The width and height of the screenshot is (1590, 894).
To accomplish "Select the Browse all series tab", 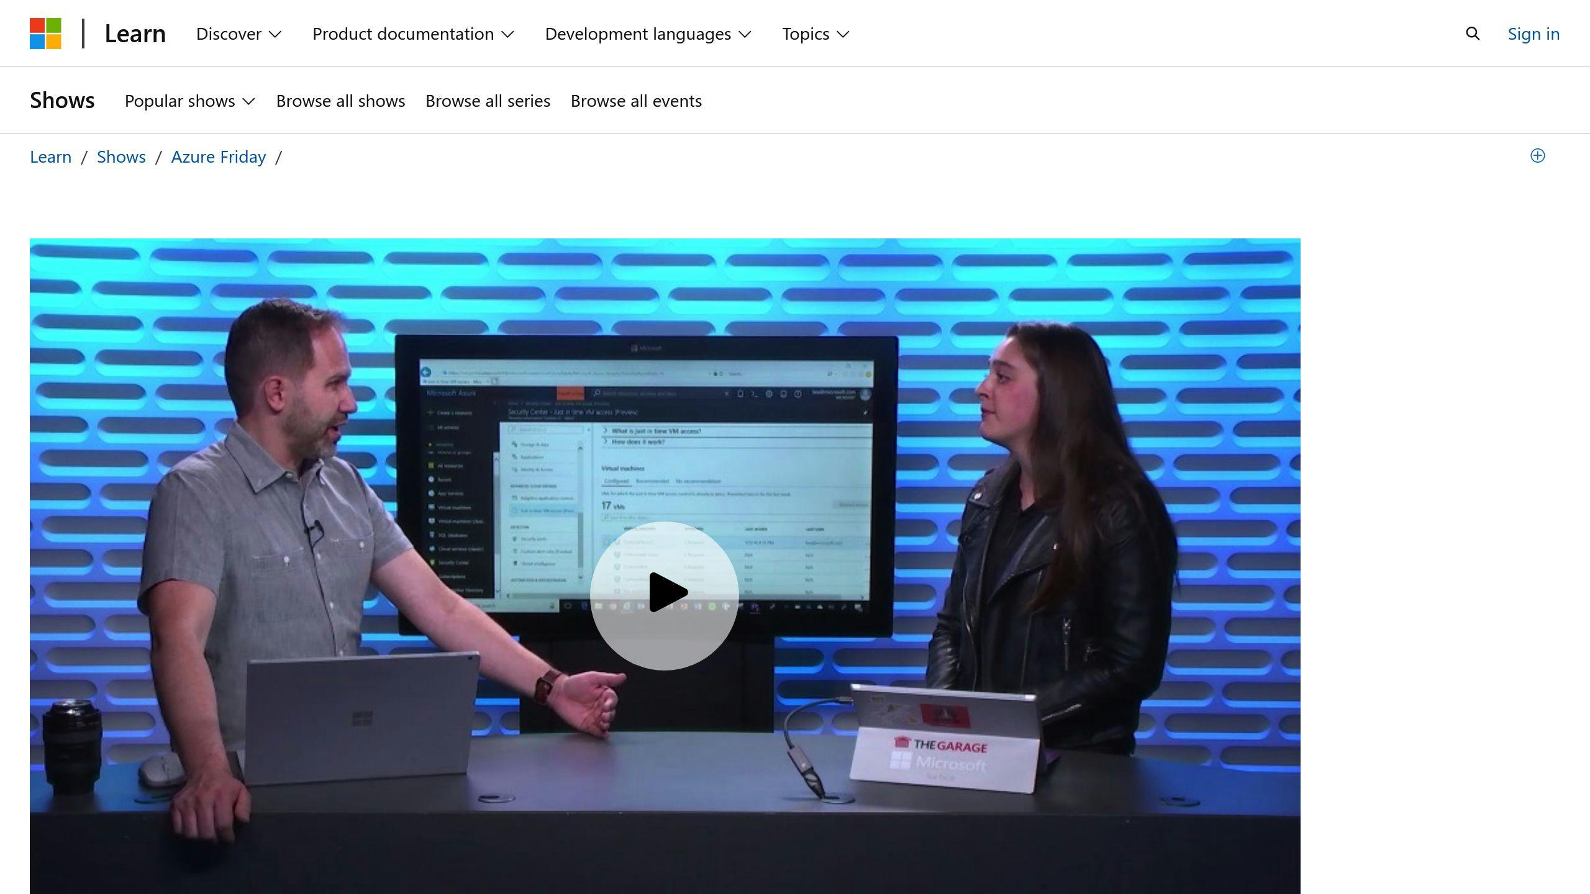I will tap(488, 99).
